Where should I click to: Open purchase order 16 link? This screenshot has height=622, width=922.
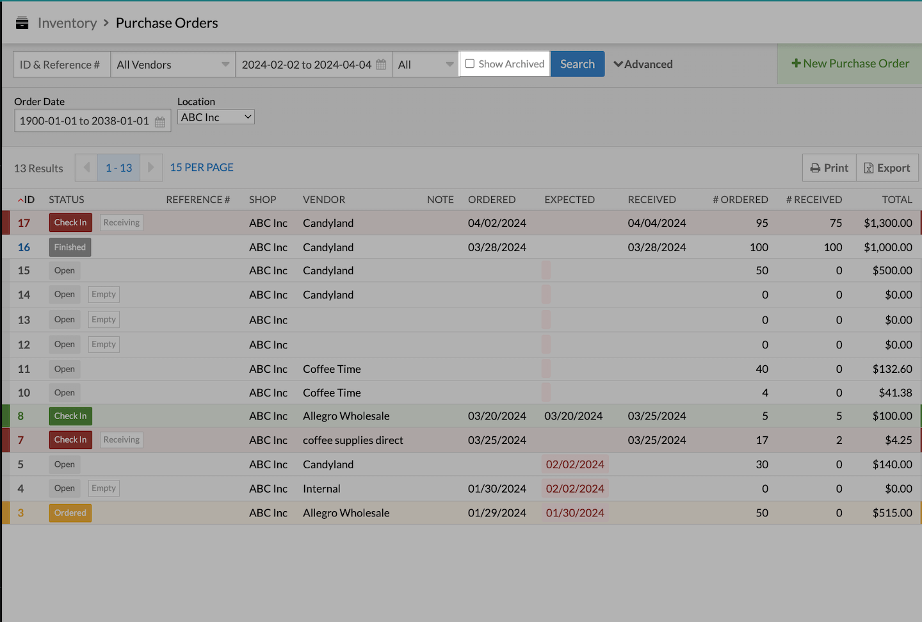[24, 247]
